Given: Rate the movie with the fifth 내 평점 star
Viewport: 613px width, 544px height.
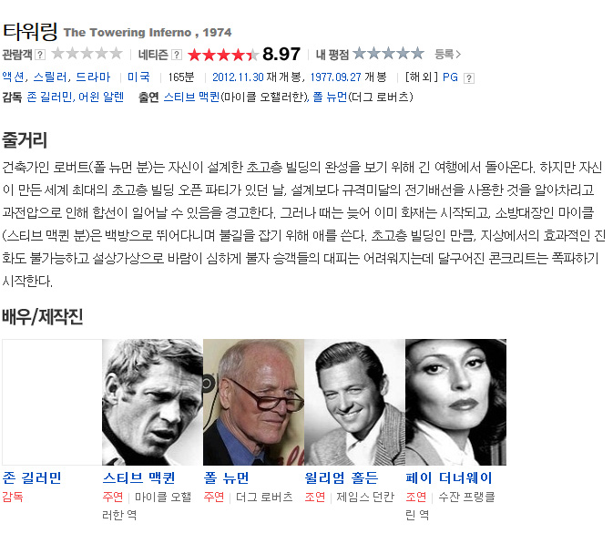Looking at the screenshot, I should (417, 53).
